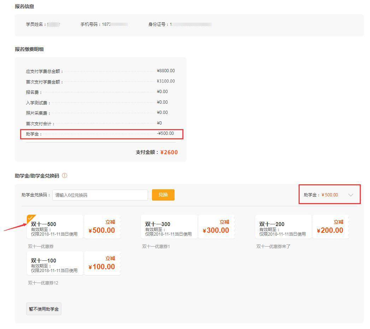370x329 pixels.
Task: Select the 双十一-300 coupon
Action: pyautogui.click(x=170, y=227)
